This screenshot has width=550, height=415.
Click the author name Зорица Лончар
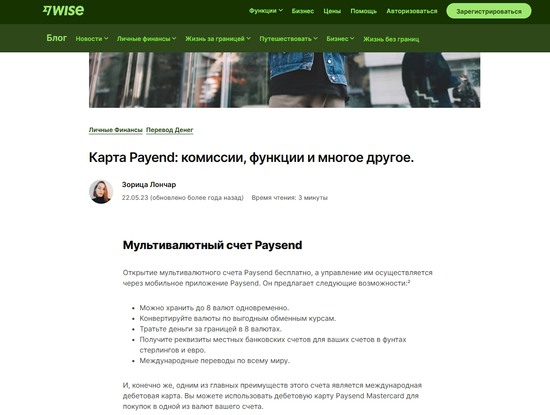coord(149,184)
